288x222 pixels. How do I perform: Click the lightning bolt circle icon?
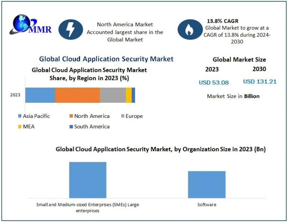click(71, 29)
